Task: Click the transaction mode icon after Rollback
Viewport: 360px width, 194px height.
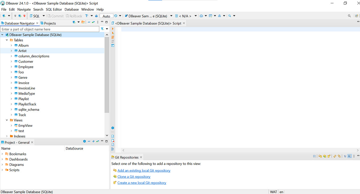Action: (87, 16)
